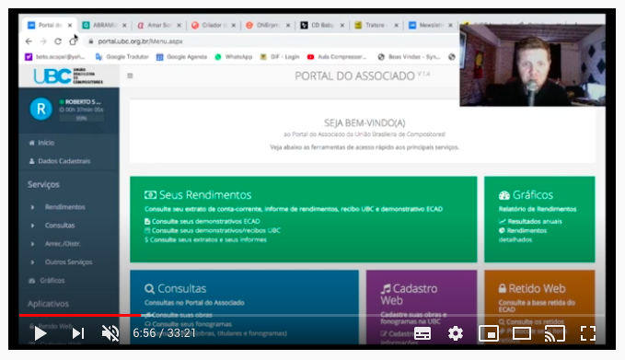Open the WhatsApp bookmark
Screen dimensions: 625x360
[234, 57]
